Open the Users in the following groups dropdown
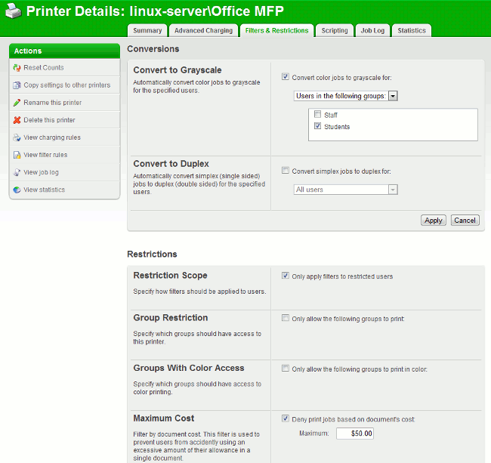Screen dimensions: 491x463 pos(345,96)
